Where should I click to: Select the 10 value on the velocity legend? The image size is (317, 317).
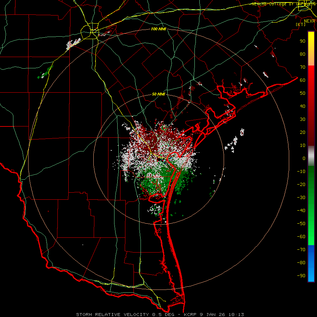point(303,145)
